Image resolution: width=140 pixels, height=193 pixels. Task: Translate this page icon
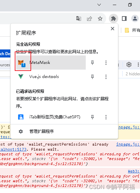pyautogui.click(x=79, y=18)
